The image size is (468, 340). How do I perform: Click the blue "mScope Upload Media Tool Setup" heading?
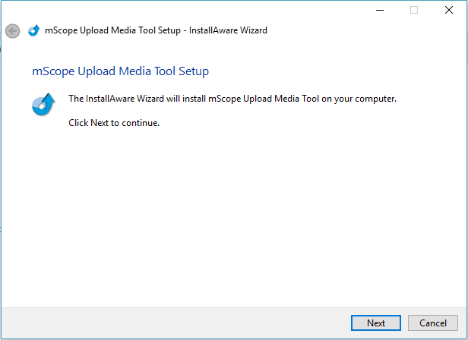pyautogui.click(x=120, y=71)
